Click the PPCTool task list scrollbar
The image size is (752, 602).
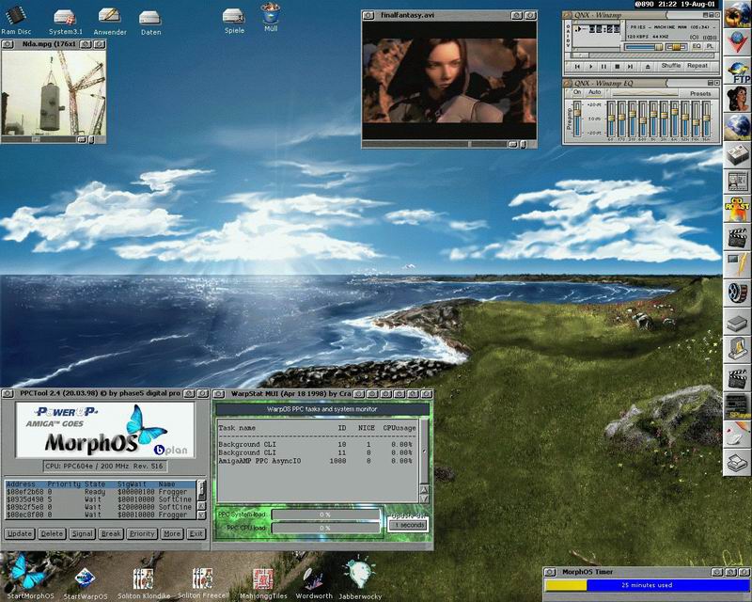(202, 491)
